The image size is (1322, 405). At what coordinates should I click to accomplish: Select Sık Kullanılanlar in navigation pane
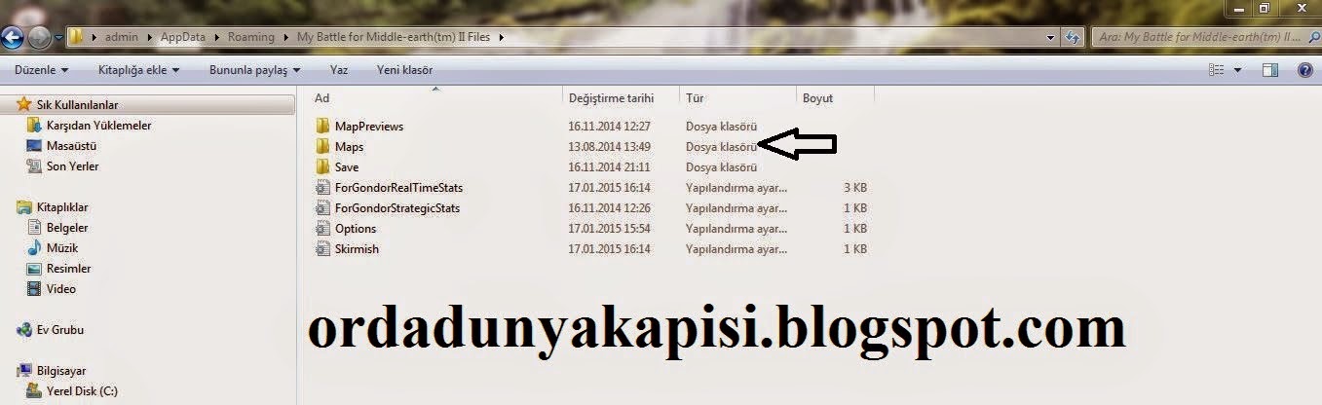[79, 104]
